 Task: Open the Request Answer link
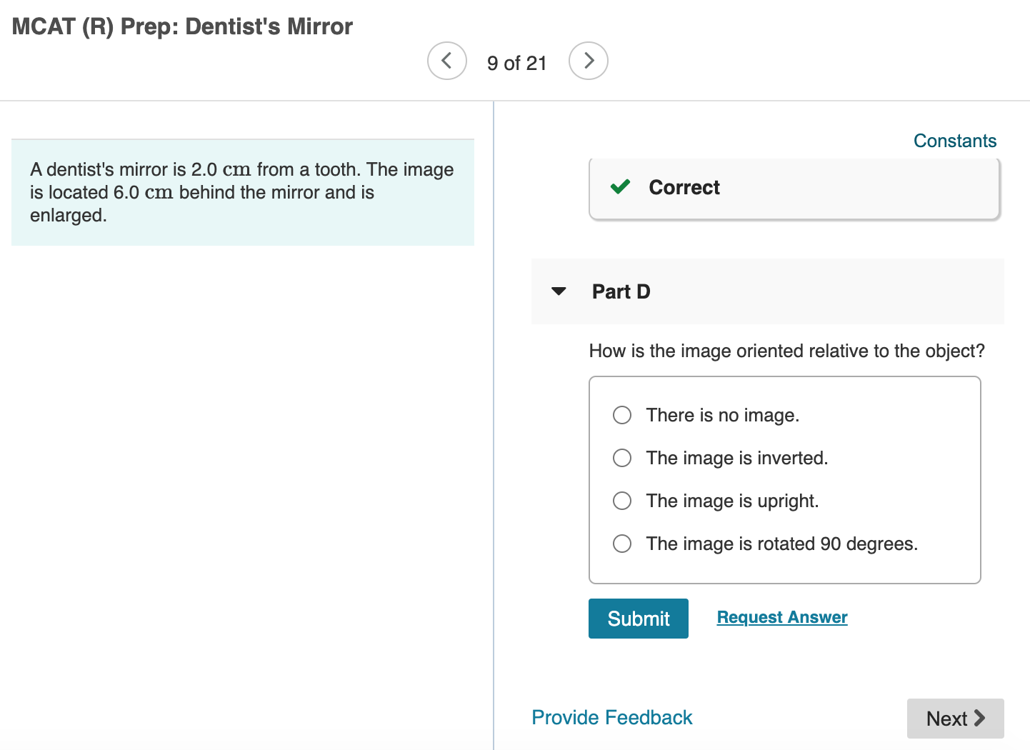781,617
